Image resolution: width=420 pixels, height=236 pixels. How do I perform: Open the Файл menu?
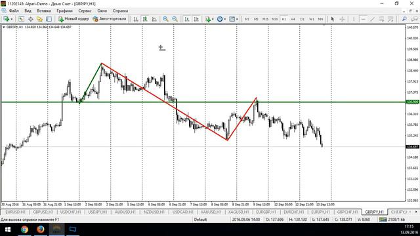[14, 11]
